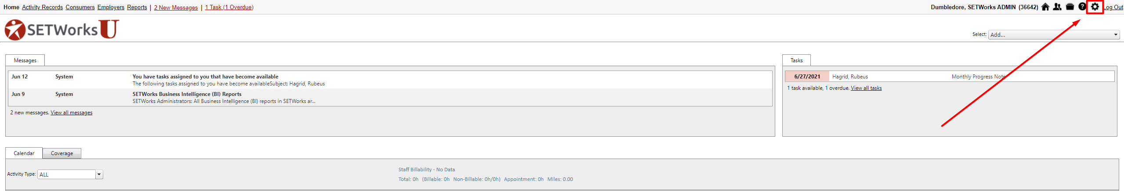Image resolution: width=1124 pixels, height=191 pixels.
Task: Open the Reports menu item
Action: [137, 7]
